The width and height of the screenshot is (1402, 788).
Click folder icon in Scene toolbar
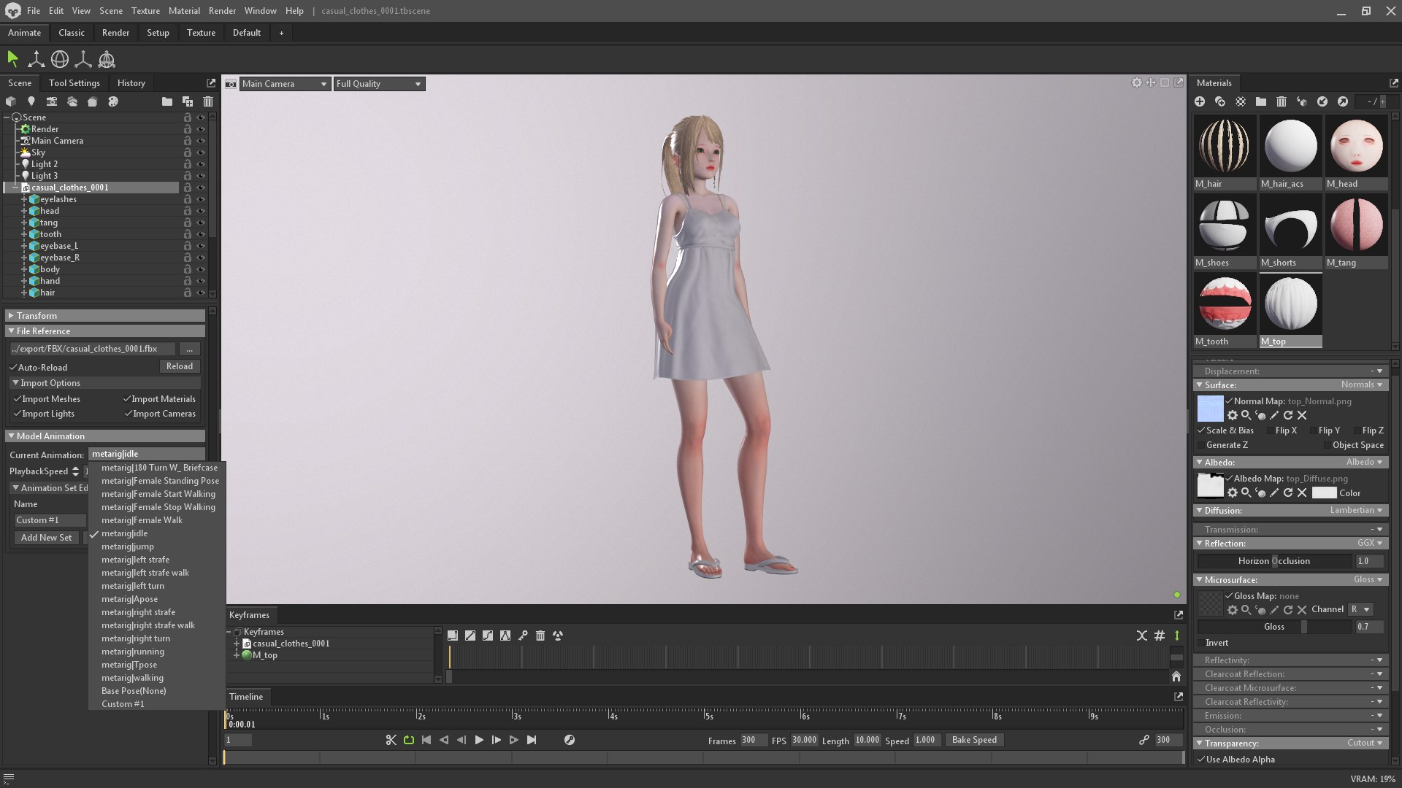[167, 101]
